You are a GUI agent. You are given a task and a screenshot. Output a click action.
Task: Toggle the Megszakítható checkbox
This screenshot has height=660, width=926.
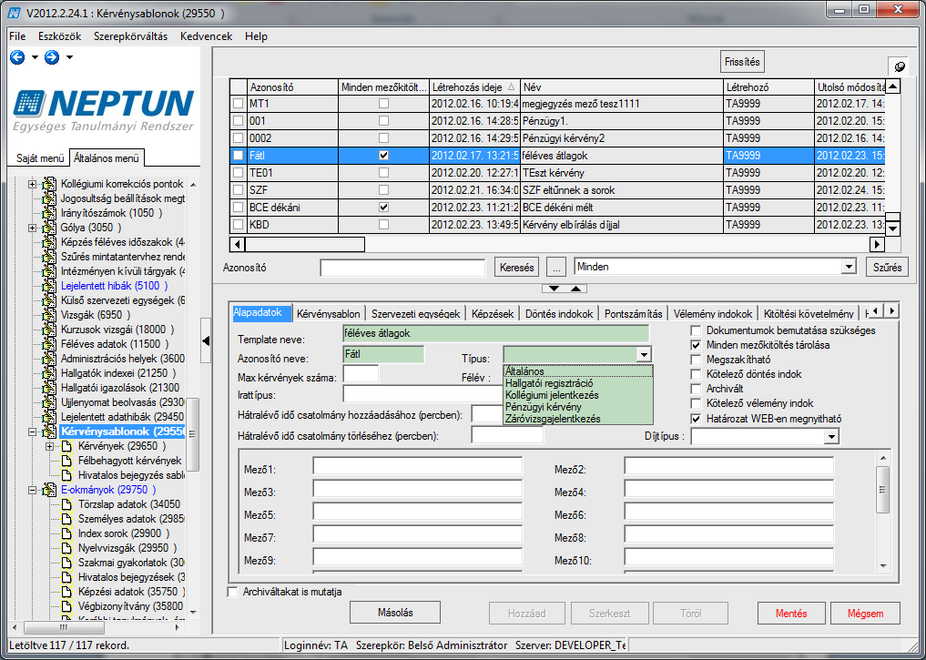696,360
